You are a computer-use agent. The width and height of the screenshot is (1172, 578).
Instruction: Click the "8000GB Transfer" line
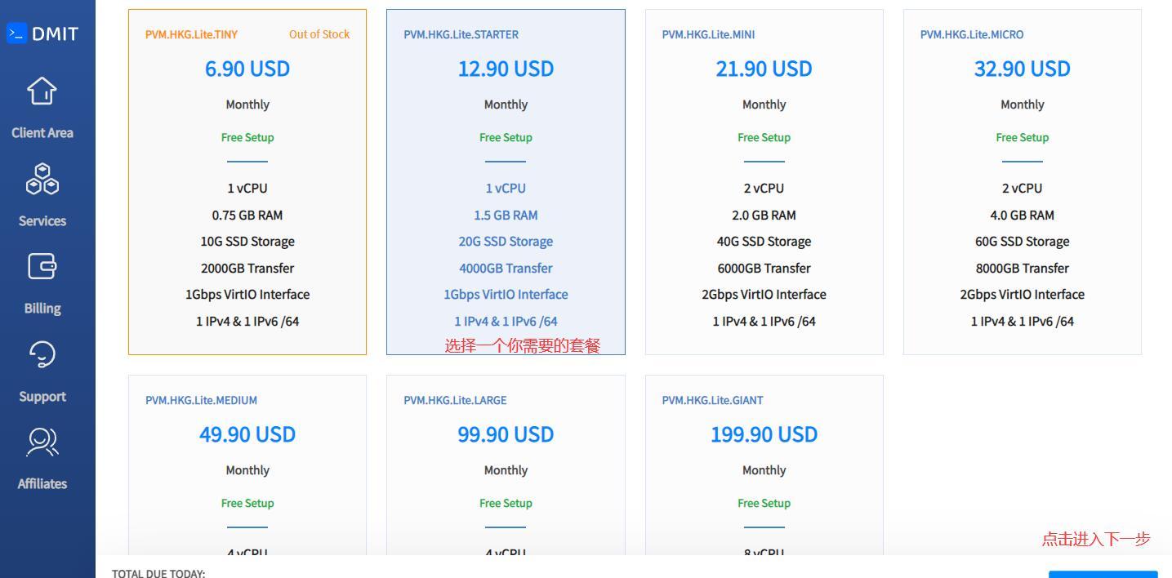1023,269
